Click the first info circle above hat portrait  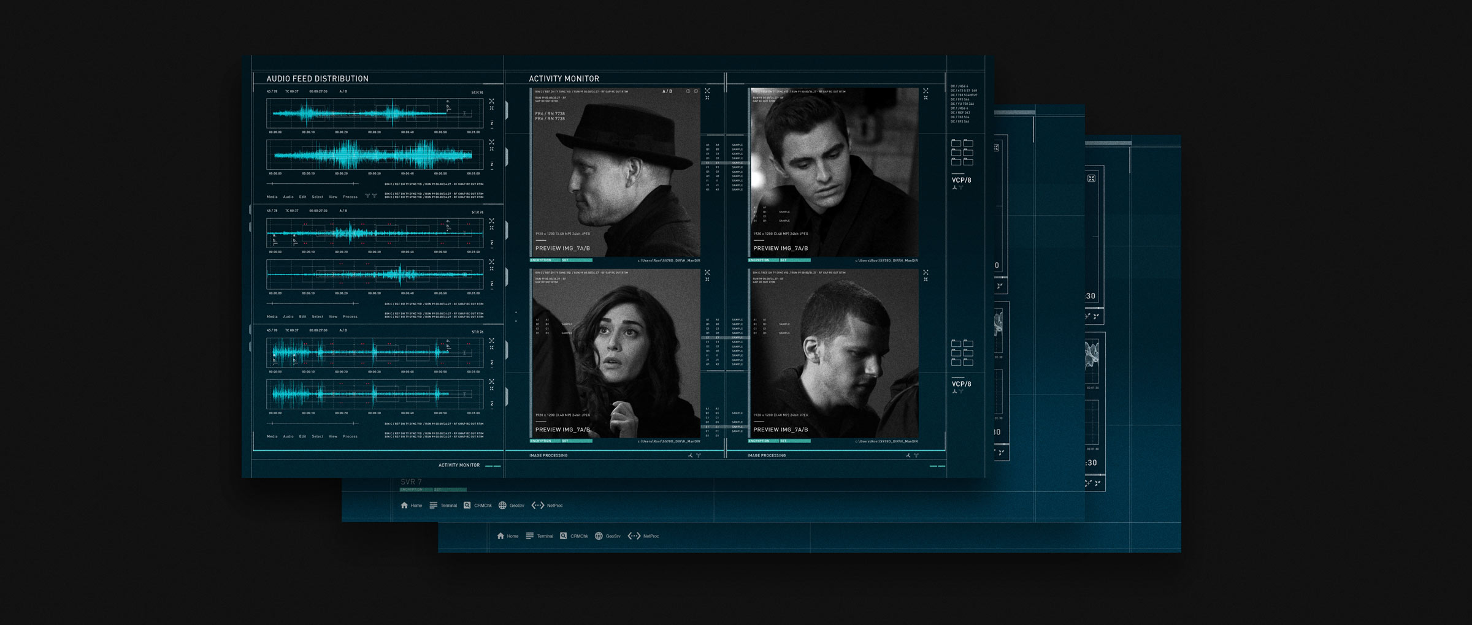coord(688,91)
